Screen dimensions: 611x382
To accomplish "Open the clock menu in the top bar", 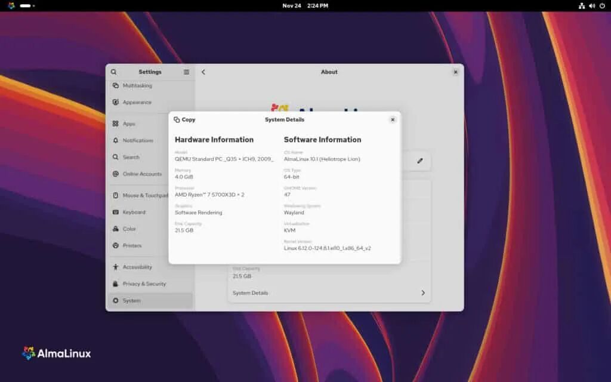I will [x=305, y=5].
